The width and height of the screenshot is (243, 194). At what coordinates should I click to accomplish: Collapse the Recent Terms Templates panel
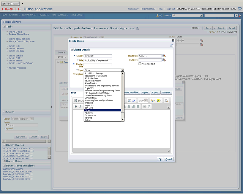[5, 166]
